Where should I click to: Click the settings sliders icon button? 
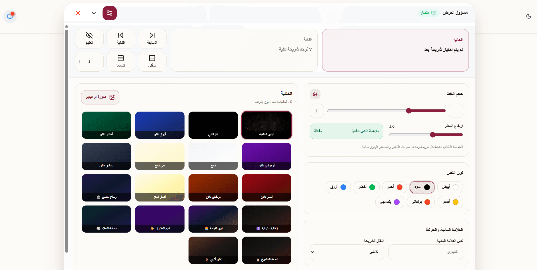(110, 13)
